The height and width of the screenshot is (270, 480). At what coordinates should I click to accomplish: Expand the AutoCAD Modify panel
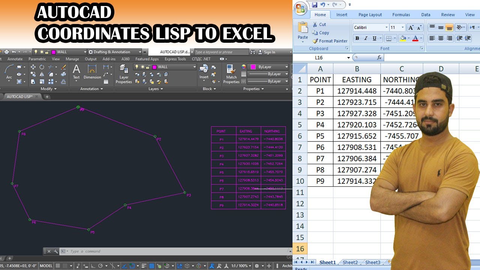pos(48,89)
